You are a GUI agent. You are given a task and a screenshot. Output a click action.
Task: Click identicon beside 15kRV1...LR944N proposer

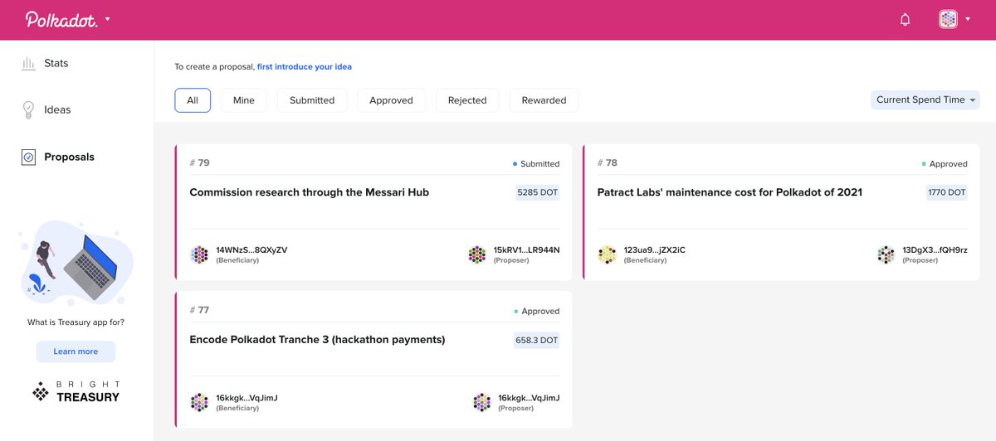tap(476, 254)
